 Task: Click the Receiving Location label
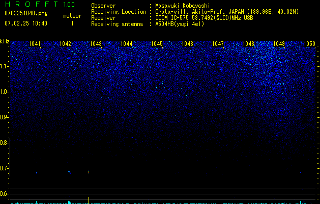point(119,12)
